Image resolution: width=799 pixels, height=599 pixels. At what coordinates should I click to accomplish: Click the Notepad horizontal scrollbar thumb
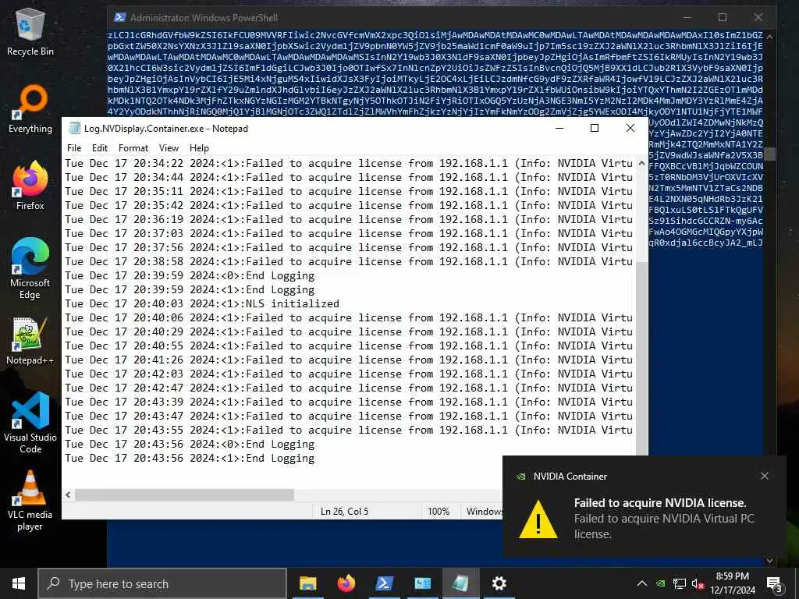pos(184,494)
